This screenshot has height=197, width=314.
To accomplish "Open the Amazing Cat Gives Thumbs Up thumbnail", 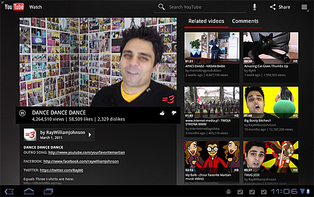I will (x=271, y=48).
